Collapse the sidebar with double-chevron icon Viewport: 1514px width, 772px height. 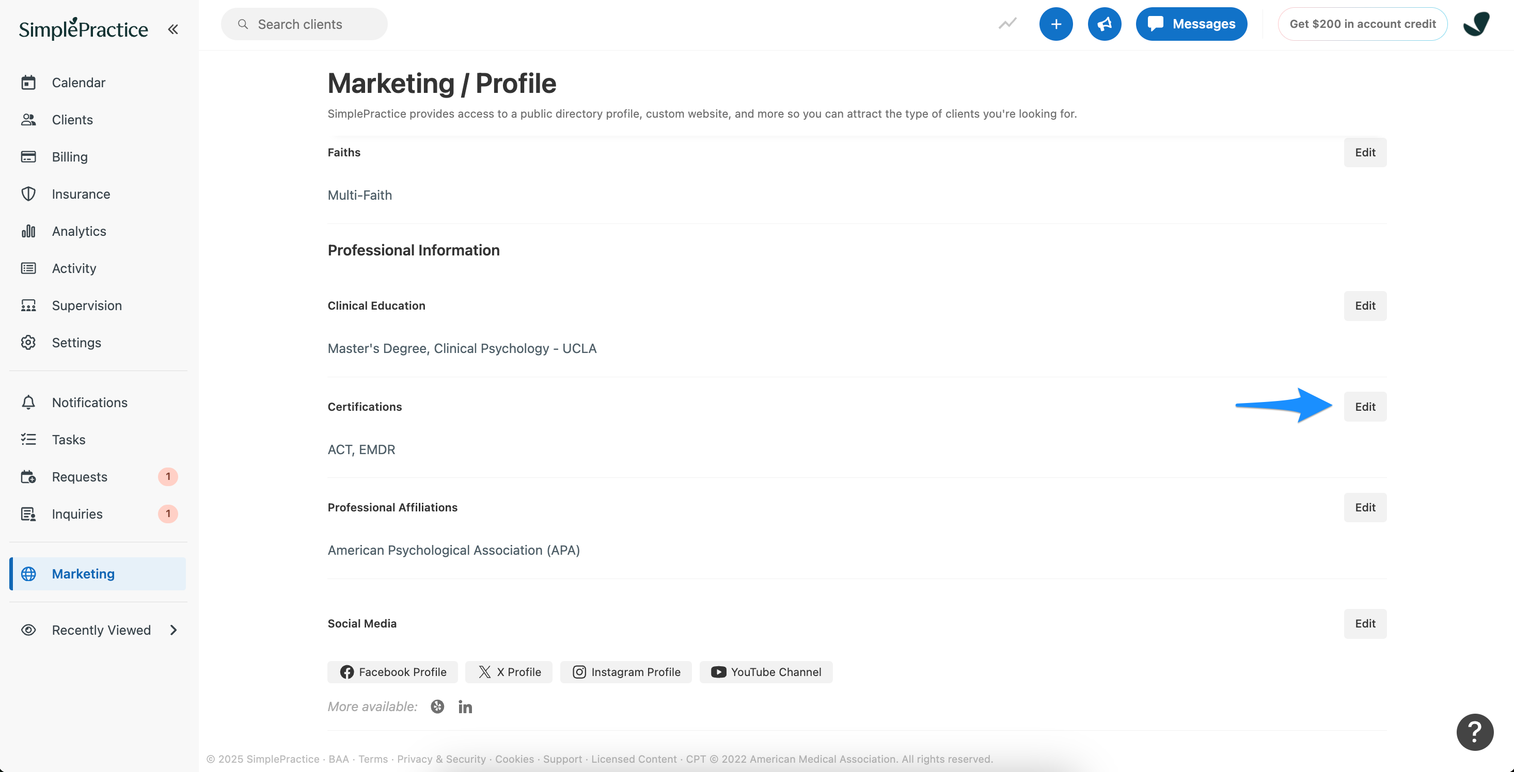173,29
